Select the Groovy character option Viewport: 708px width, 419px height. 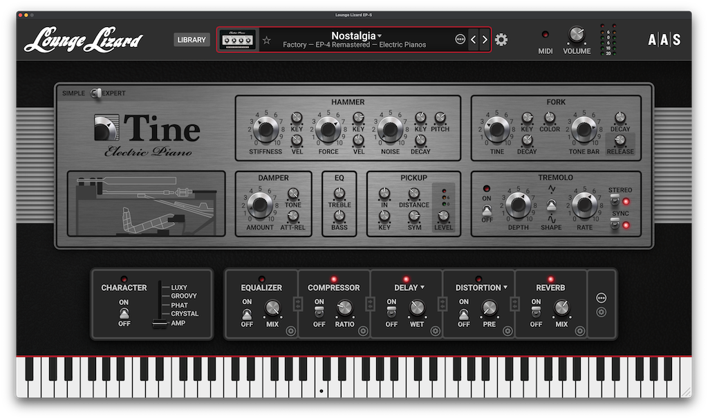pos(184,296)
